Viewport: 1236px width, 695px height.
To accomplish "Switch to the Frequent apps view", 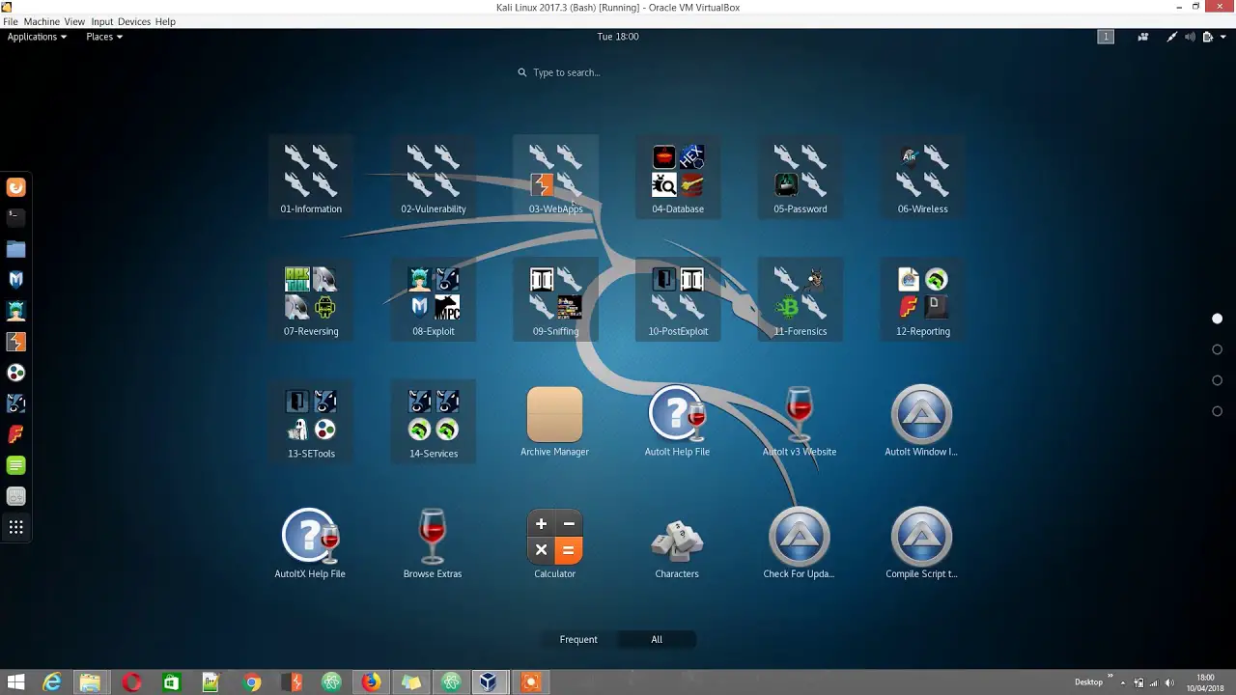I will pyautogui.click(x=578, y=639).
